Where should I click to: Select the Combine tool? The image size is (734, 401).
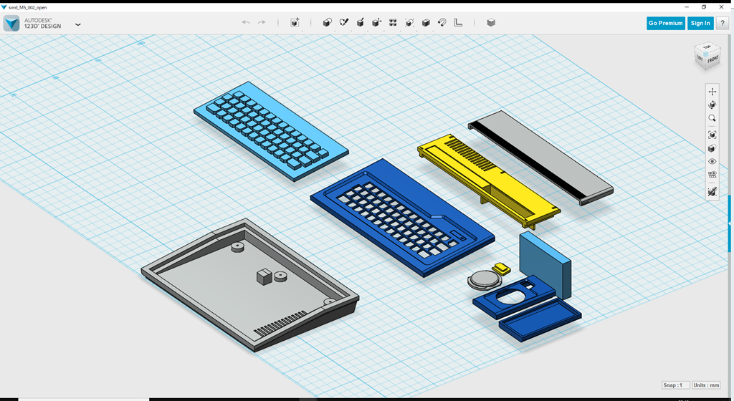click(426, 23)
